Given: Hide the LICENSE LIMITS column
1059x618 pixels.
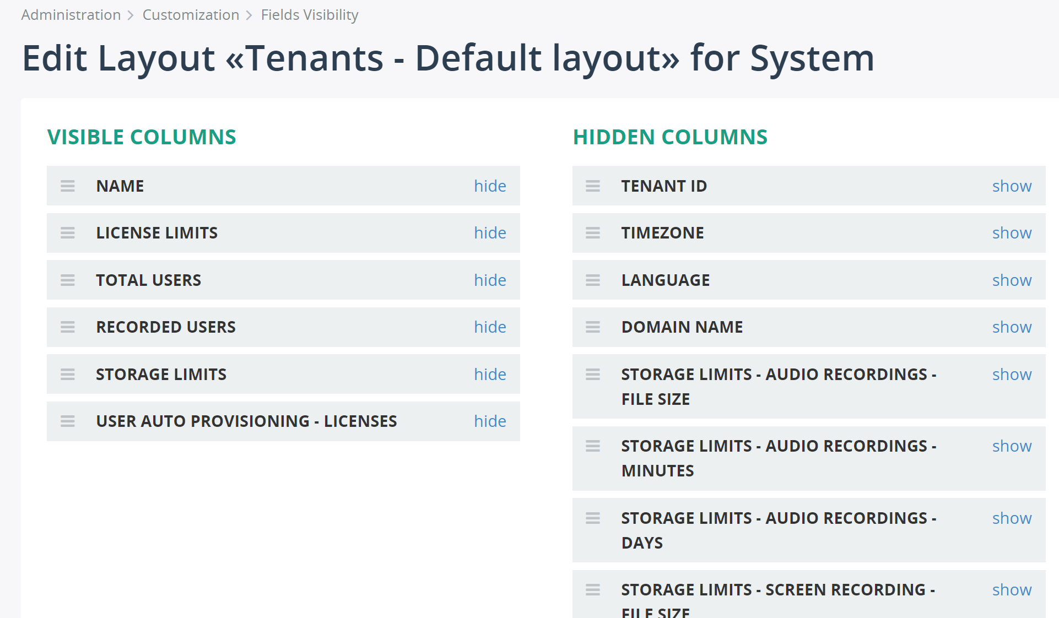Looking at the screenshot, I should [490, 233].
